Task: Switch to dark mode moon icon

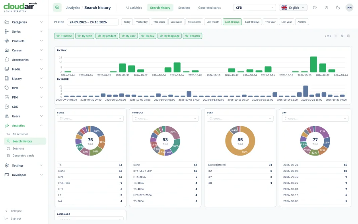Action: (x=338, y=8)
